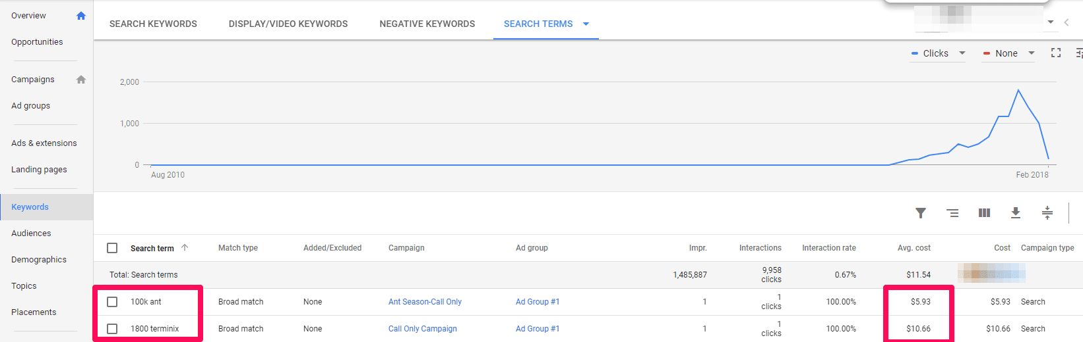1083x342 pixels.
Task: Open the 'Ant Season-Call Only' campaign link
Action: [x=425, y=302]
